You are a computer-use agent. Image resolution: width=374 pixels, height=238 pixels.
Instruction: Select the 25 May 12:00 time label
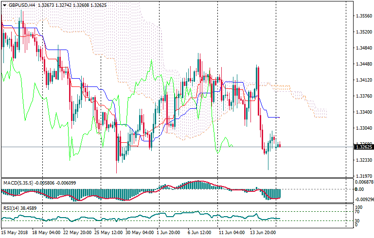click(x=107, y=233)
